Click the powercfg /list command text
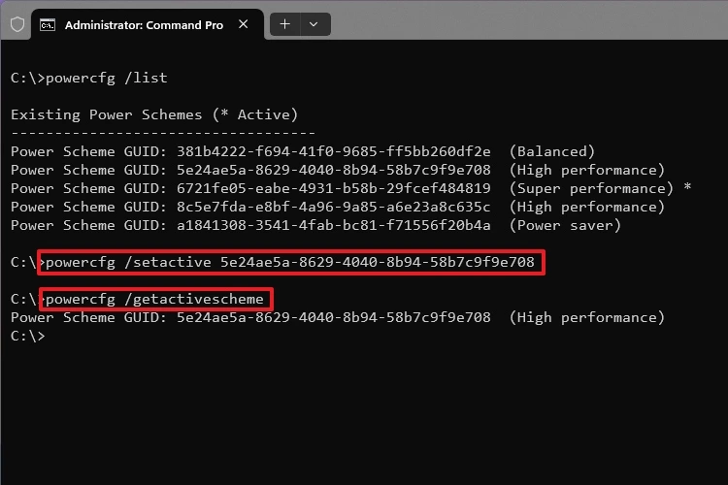Screen dimensions: 728x485 pyautogui.click(x=107, y=78)
